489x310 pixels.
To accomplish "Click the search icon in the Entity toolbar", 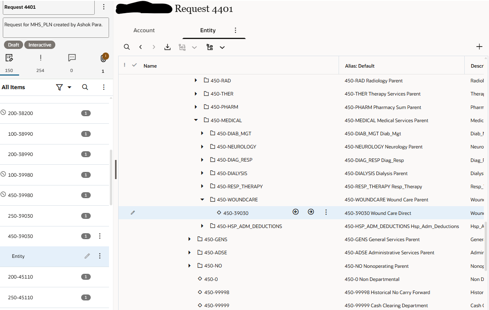I will pyautogui.click(x=127, y=47).
